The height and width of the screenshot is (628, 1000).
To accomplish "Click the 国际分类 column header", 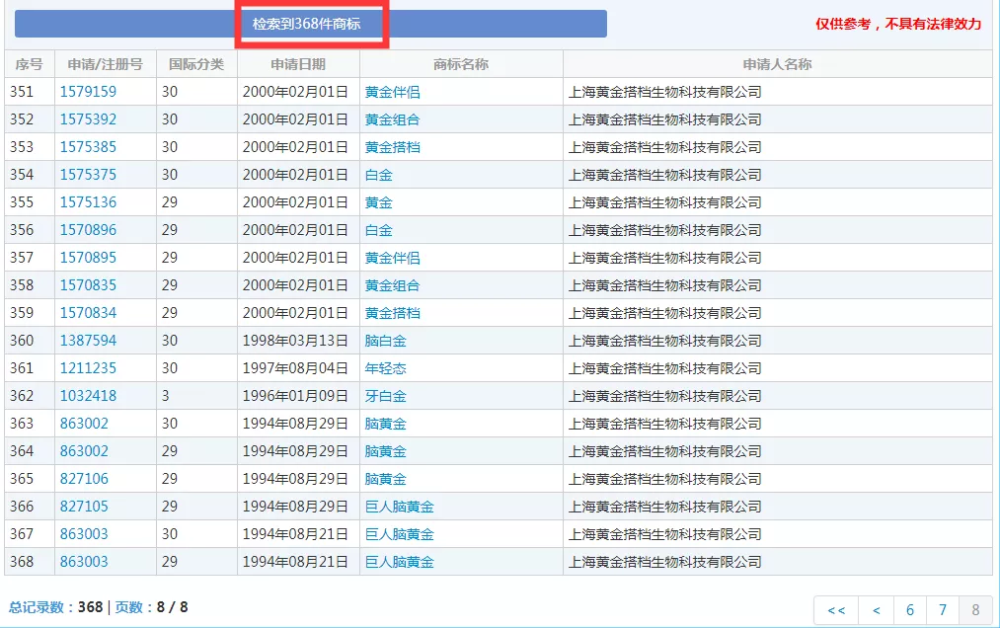I will pyautogui.click(x=196, y=64).
